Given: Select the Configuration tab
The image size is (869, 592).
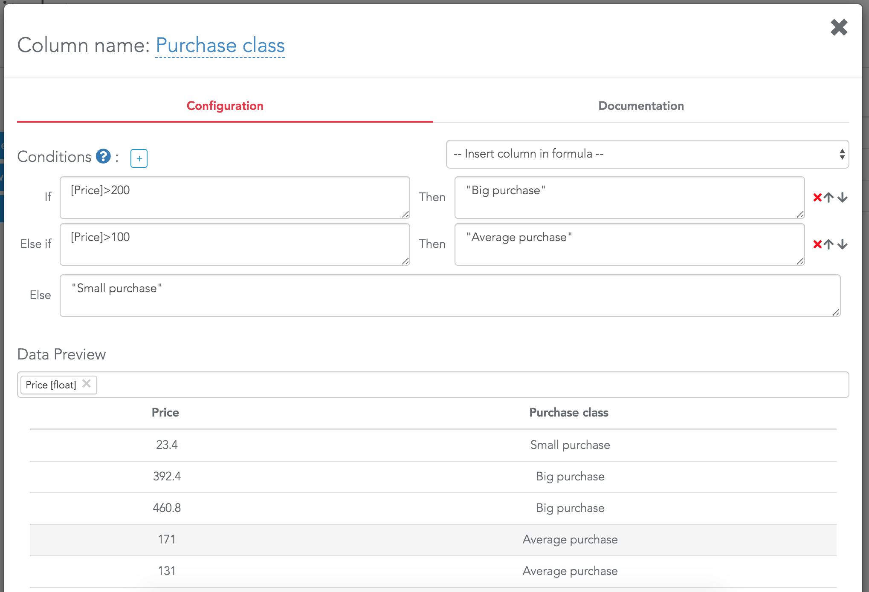Looking at the screenshot, I should (225, 106).
